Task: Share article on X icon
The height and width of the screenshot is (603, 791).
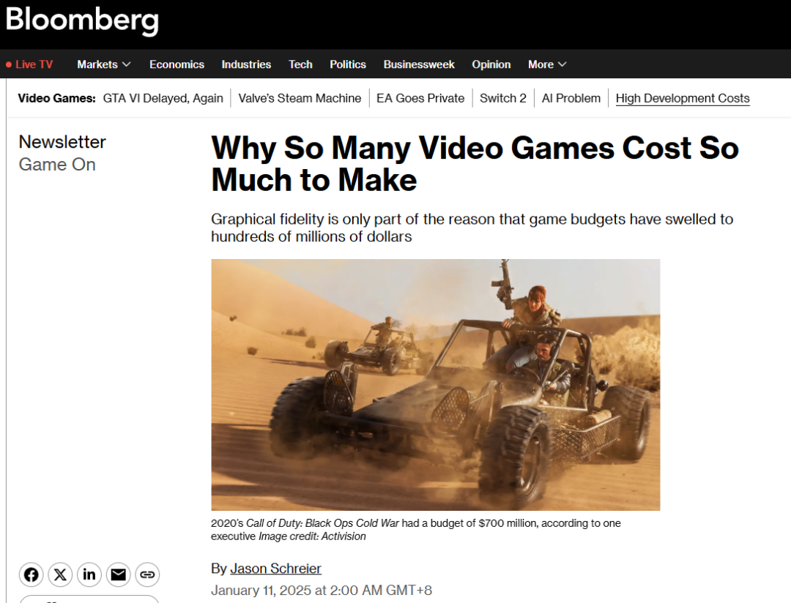Action: pos(60,574)
